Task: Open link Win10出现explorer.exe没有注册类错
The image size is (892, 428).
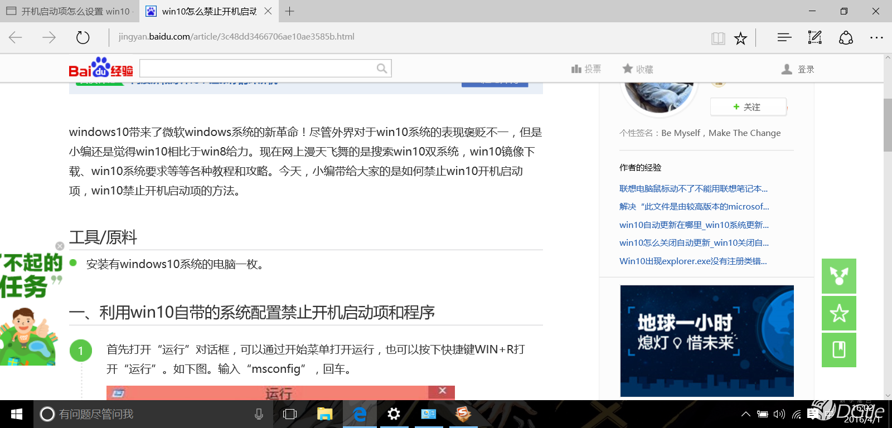Action: click(693, 261)
